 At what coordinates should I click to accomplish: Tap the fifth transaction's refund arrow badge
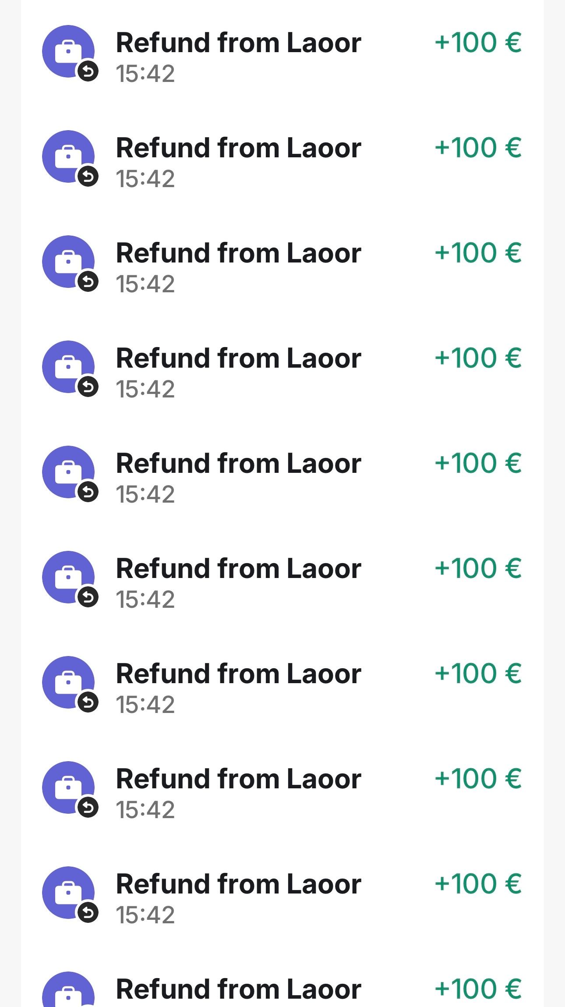pyautogui.click(x=88, y=492)
